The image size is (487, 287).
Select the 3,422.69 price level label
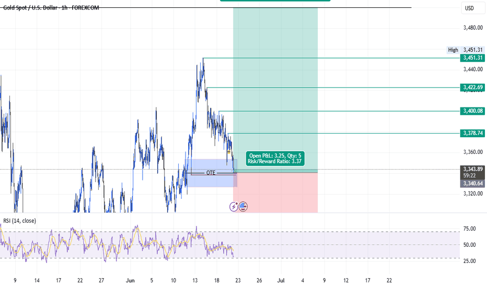coord(472,87)
